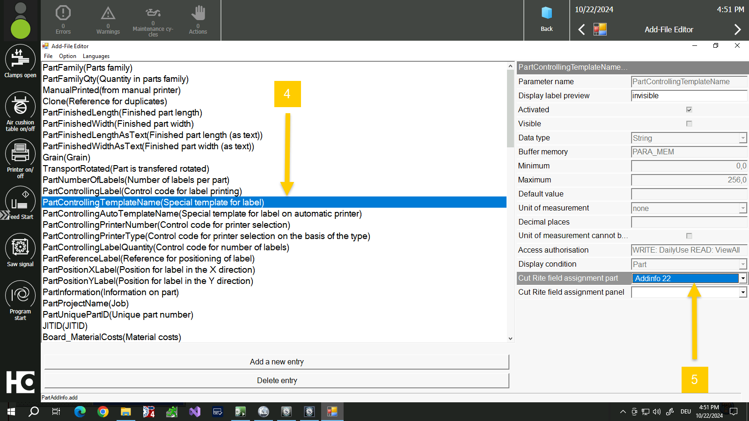This screenshot has height=421, width=749.
Task: Click the list scroll down arrow
Action: click(x=510, y=338)
